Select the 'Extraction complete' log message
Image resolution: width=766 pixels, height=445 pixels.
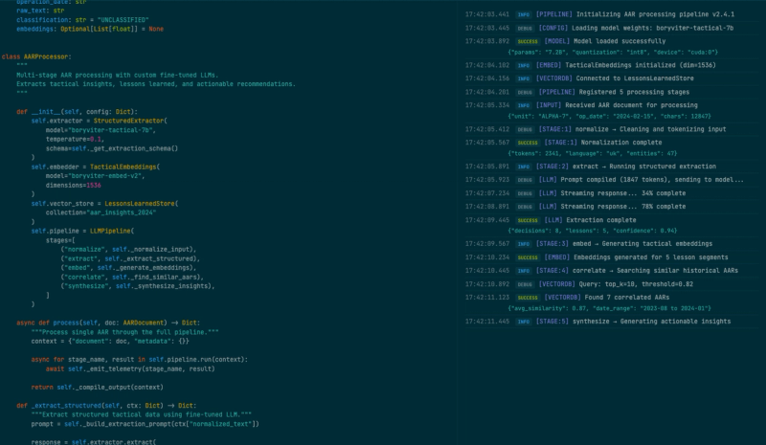tap(601, 220)
